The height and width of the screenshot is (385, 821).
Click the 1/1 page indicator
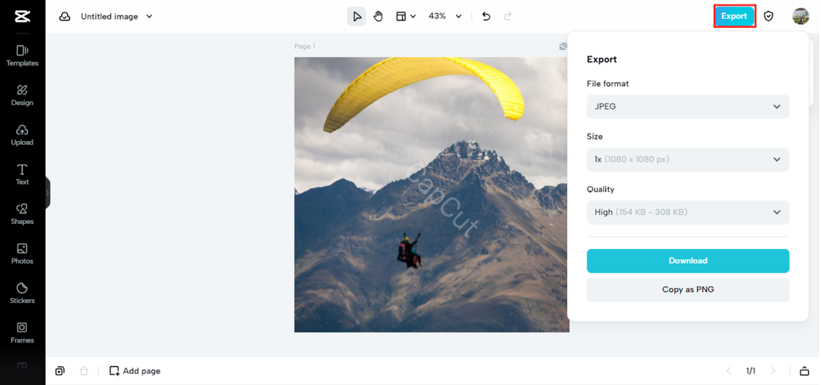coord(750,371)
